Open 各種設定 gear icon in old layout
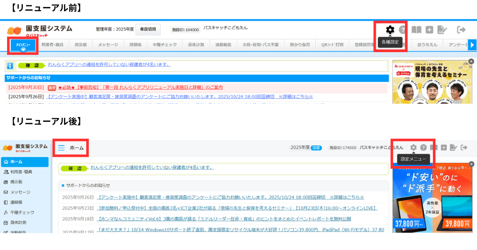 point(390,30)
